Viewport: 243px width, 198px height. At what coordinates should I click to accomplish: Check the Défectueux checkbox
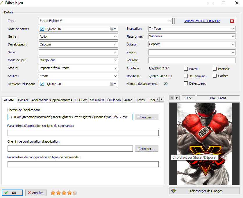pos(186,83)
